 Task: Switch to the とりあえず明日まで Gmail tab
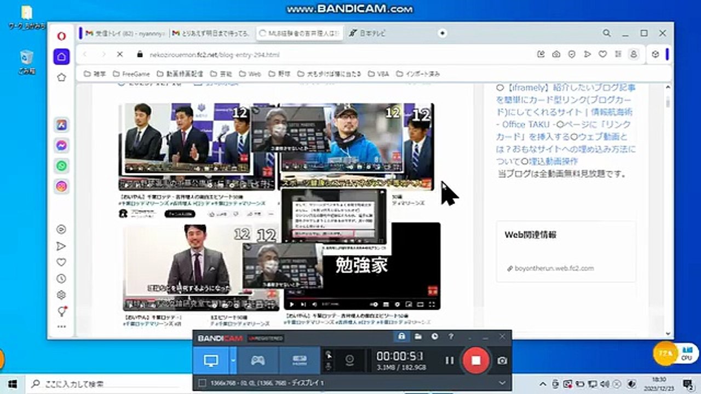pos(212,33)
